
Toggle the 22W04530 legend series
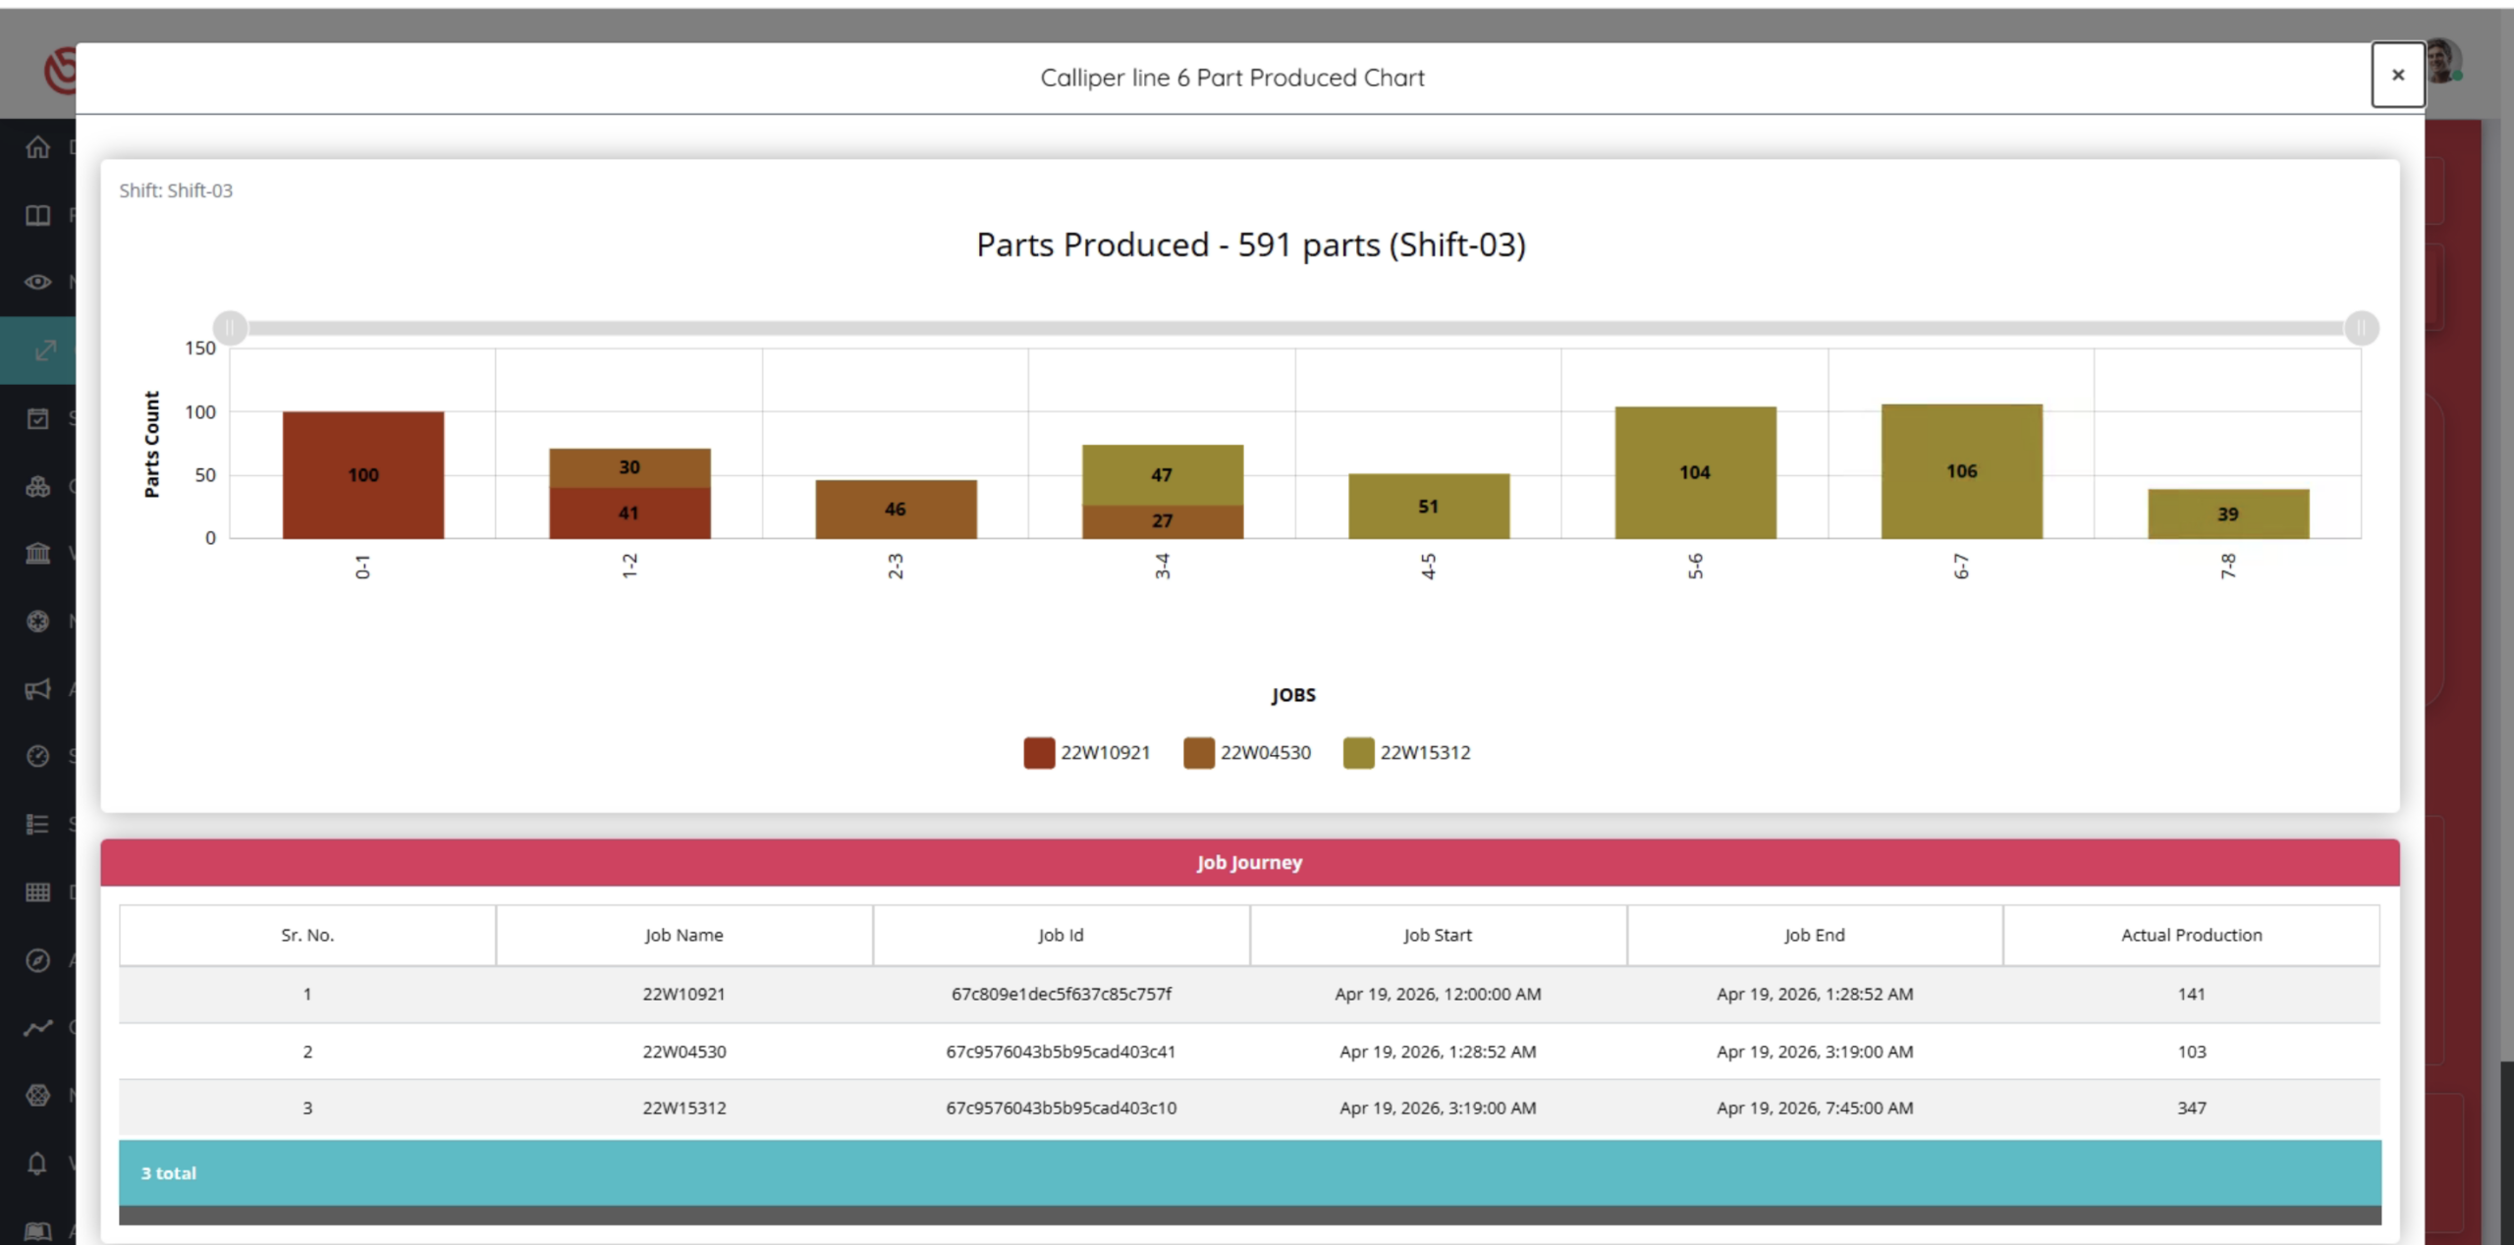click(x=1247, y=752)
